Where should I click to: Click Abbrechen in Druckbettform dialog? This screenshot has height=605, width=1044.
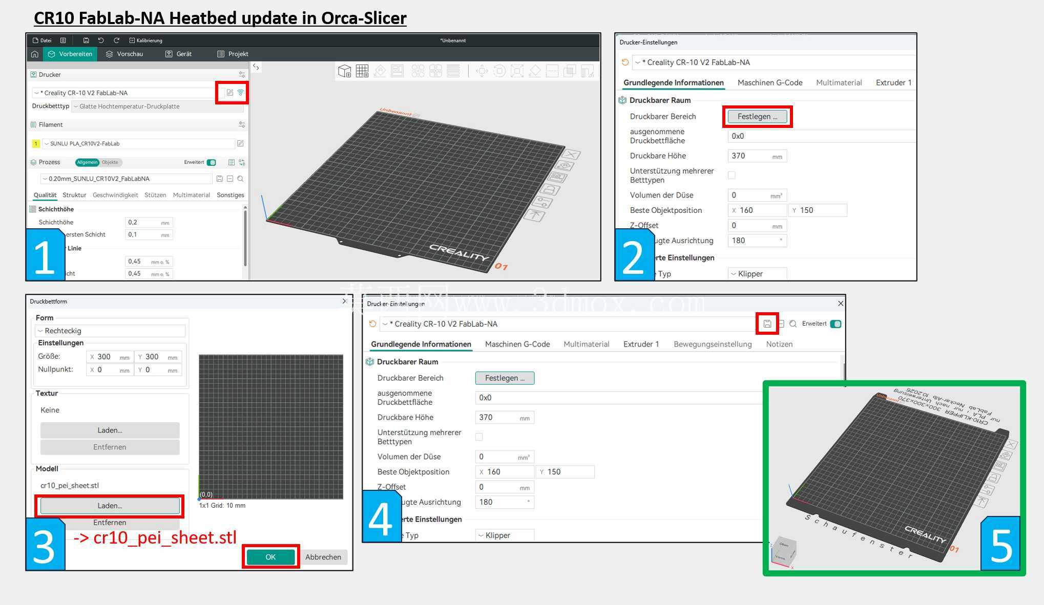tap(323, 557)
